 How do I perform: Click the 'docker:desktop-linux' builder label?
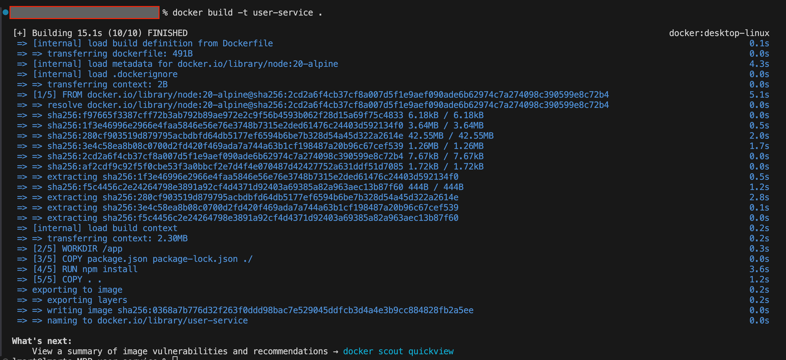719,33
